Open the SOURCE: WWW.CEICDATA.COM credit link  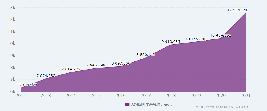222,107
